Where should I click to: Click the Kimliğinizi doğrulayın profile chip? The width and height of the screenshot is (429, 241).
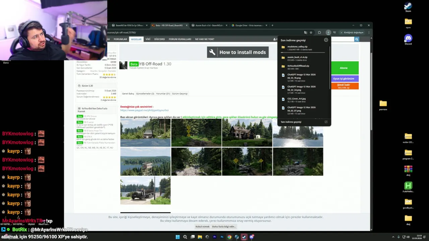pyautogui.click(x=352, y=32)
